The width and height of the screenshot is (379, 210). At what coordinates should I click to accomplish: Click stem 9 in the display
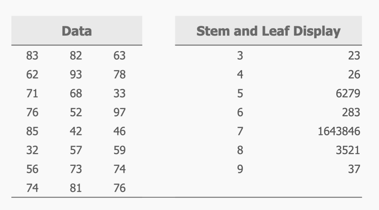click(240, 169)
